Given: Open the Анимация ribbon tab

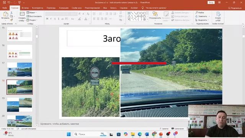Looking at the screenshot, I should pyautogui.click(x=64, y=8).
